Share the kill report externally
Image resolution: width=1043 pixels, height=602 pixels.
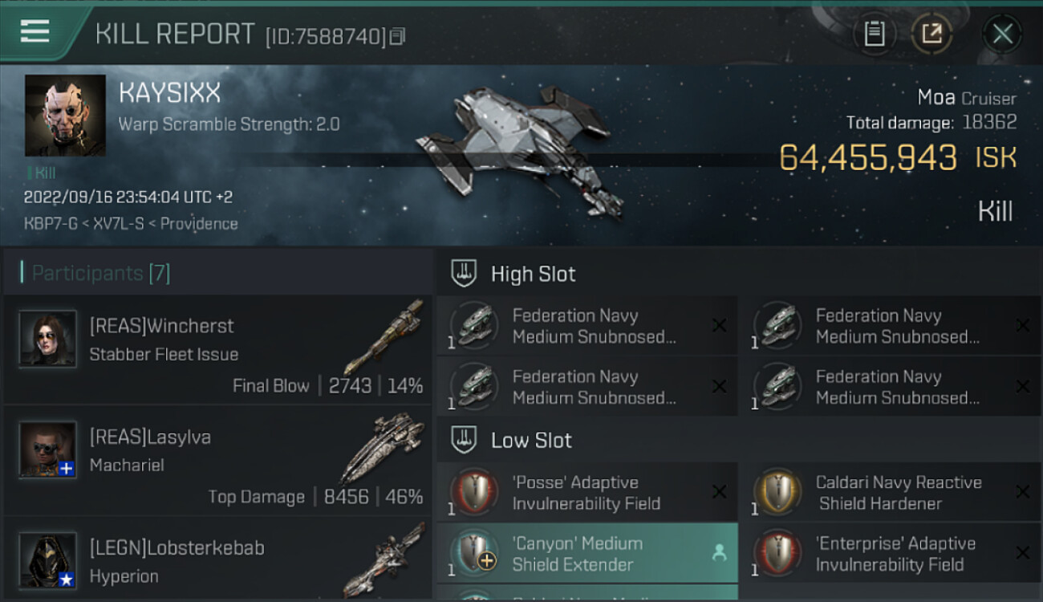point(931,34)
